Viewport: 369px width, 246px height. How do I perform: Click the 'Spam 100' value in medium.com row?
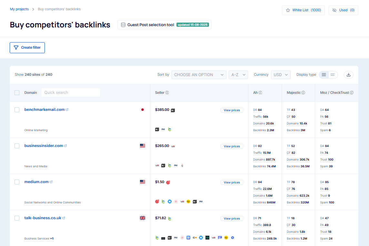tap(327, 202)
